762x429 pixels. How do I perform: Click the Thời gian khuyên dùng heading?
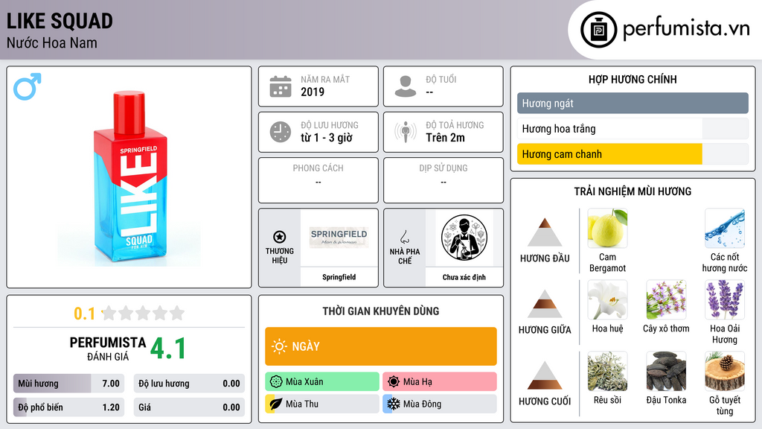[x=381, y=311]
